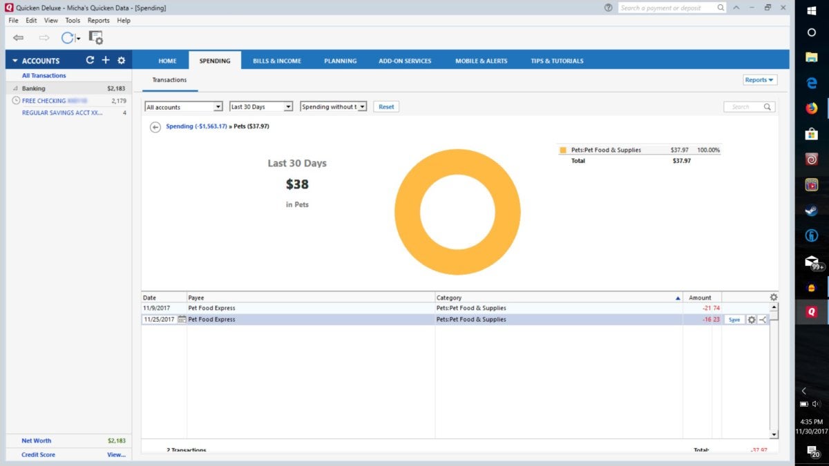Open register column settings gear
The image size is (829, 466).
coord(774,298)
